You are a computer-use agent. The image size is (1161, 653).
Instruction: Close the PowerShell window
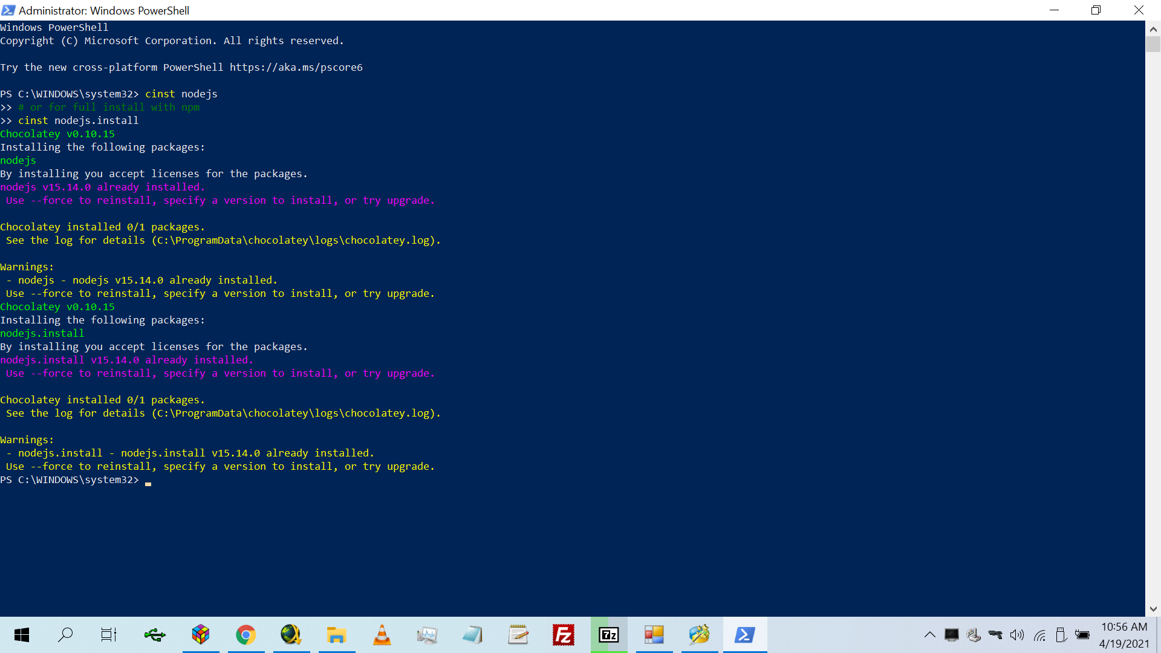point(1139,10)
